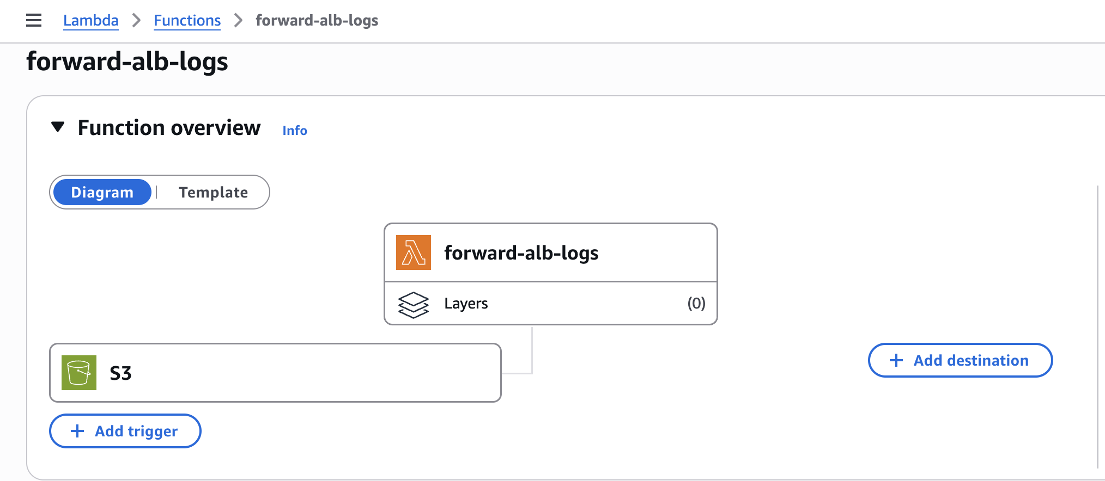Click the forward-alb-logs breadcrumb label
Viewport: 1105px width, 481px height.
(317, 21)
